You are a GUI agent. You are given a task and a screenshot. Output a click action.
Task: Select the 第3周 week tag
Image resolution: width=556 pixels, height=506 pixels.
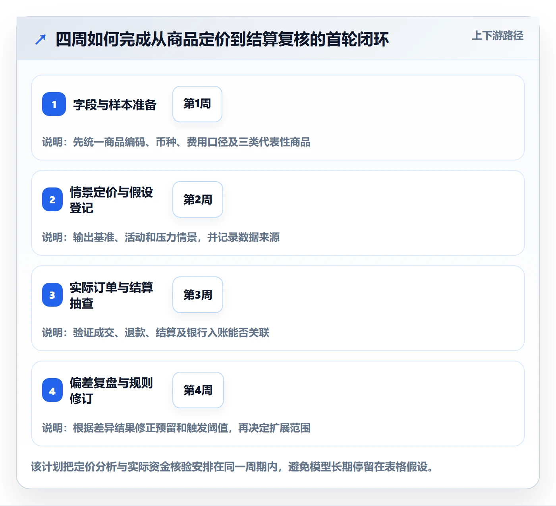[198, 295]
